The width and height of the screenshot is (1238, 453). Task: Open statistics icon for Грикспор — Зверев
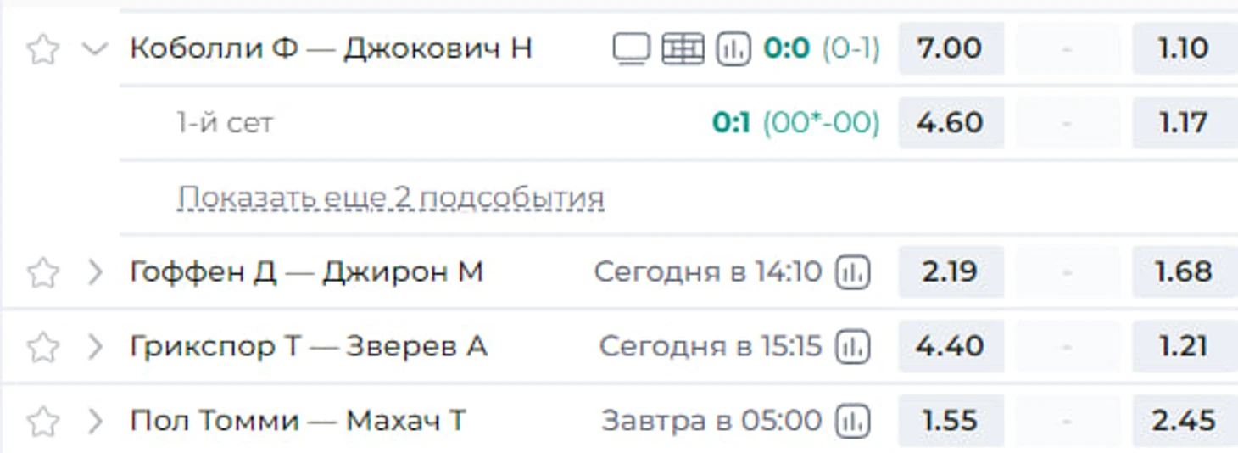(x=853, y=346)
